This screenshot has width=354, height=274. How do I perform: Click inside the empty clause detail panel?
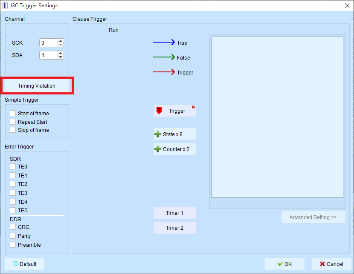pyautogui.click(x=277, y=117)
